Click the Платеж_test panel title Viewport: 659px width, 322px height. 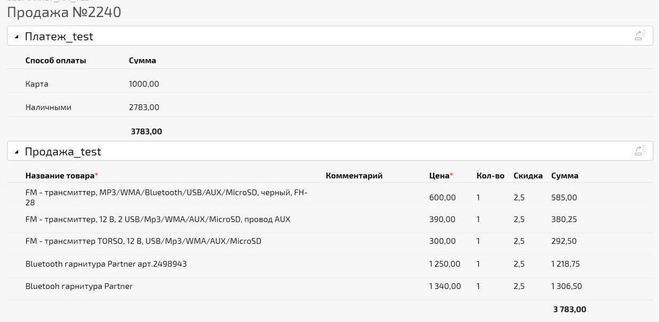coord(59,36)
